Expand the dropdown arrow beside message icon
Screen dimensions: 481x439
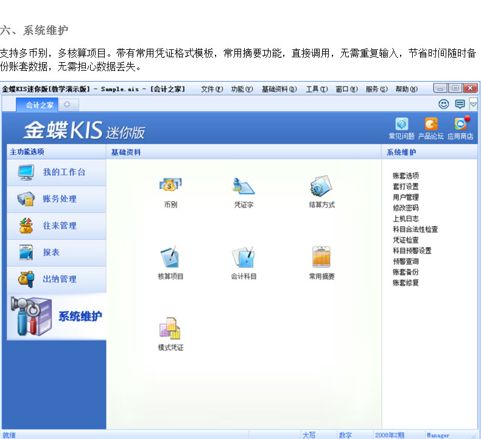pyautogui.click(x=473, y=104)
